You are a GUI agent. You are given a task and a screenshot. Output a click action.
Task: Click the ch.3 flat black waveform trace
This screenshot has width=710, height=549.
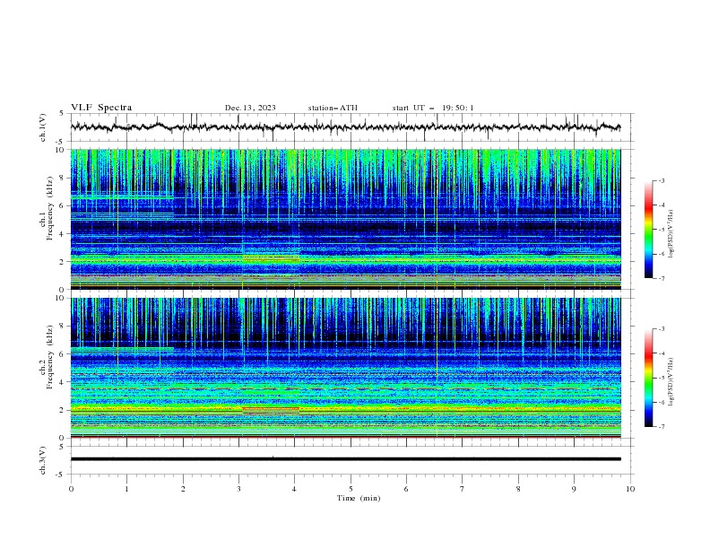tap(345, 459)
